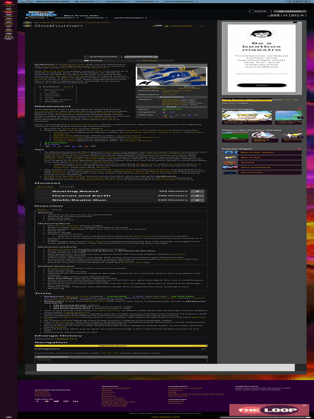Click the Games icon in left sidebar
The height and width of the screenshot is (419, 314).
pyautogui.click(x=9, y=16)
